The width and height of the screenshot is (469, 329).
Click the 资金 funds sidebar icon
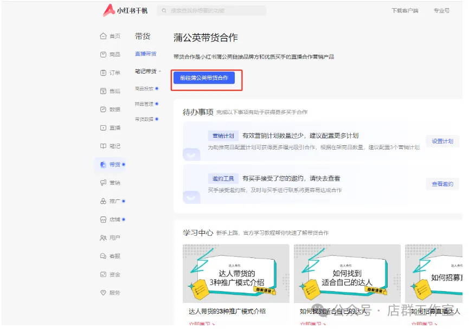pos(103,274)
